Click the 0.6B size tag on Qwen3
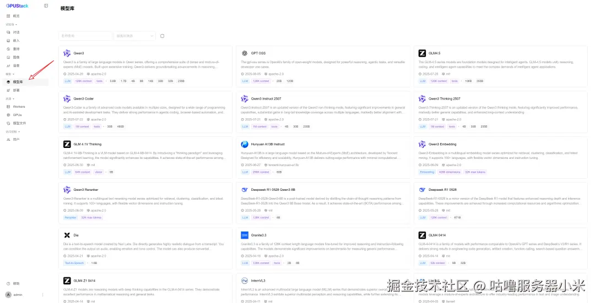 [113, 81]
